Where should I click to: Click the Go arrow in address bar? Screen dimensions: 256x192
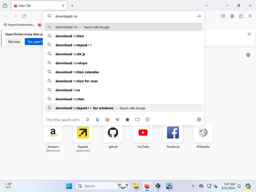[199, 16]
